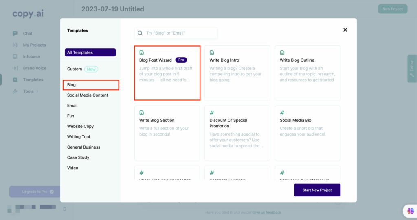The height and width of the screenshot is (220, 417).
Task: Select the Website Copy category
Action: pos(80,126)
